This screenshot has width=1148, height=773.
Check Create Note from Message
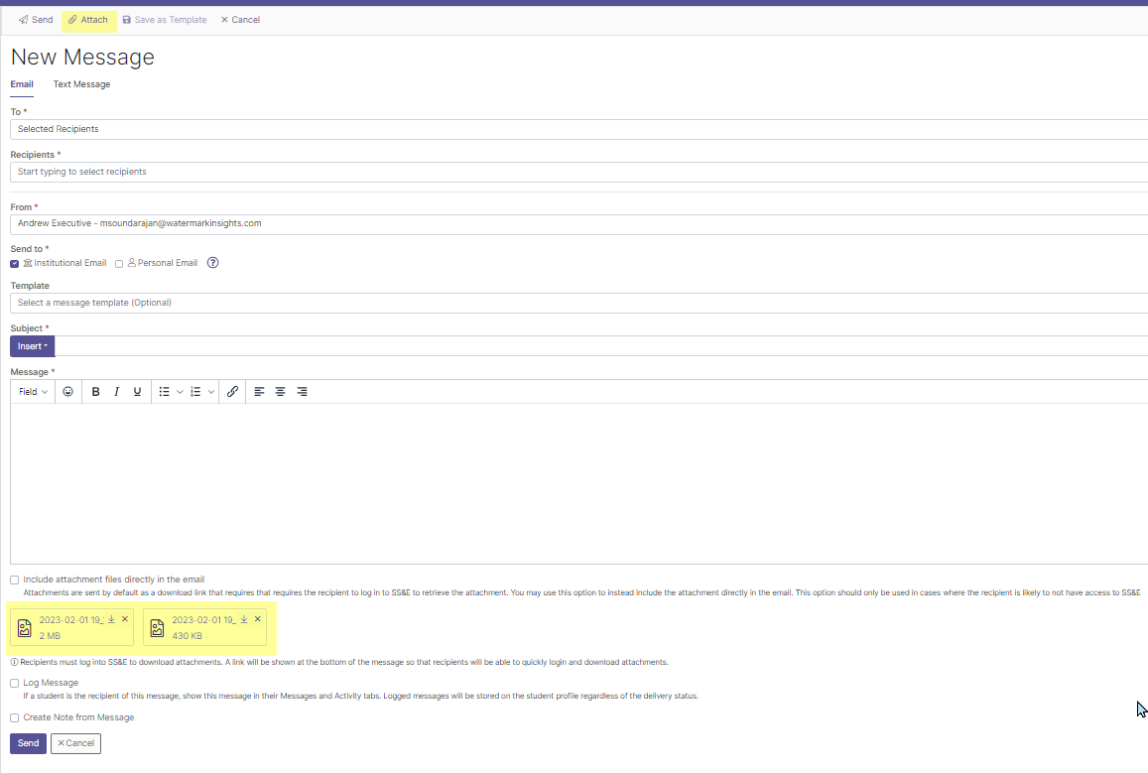(15, 718)
